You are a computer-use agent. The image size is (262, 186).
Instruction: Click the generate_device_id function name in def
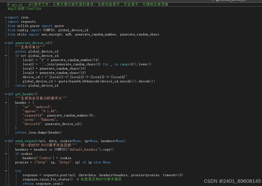[x=31, y=43]
